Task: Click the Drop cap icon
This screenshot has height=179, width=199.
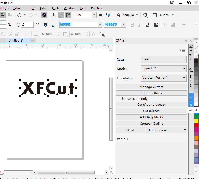Action: click(x=173, y=25)
